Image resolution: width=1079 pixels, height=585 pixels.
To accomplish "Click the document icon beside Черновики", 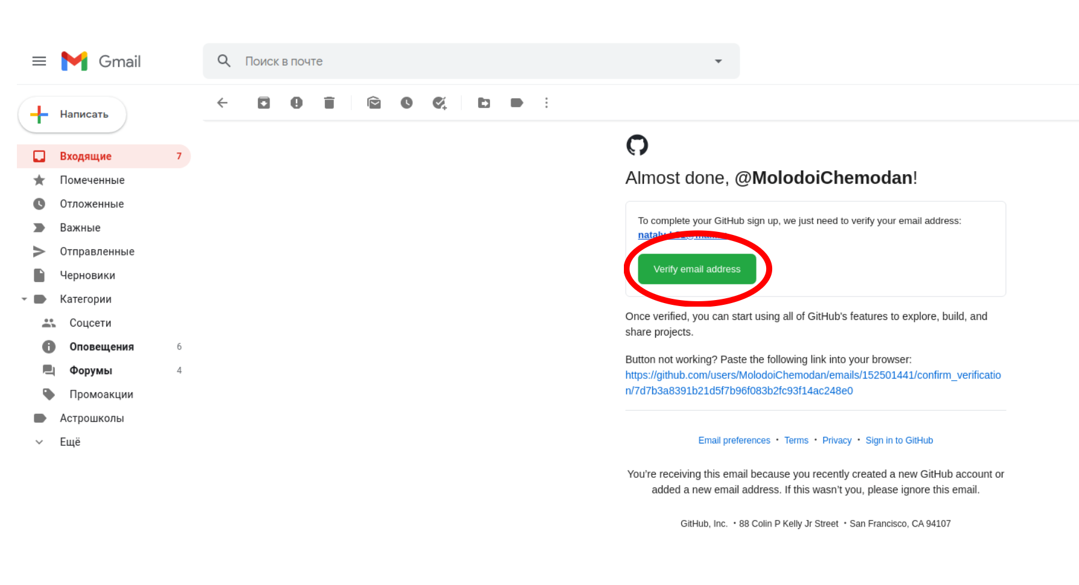I will click(39, 275).
